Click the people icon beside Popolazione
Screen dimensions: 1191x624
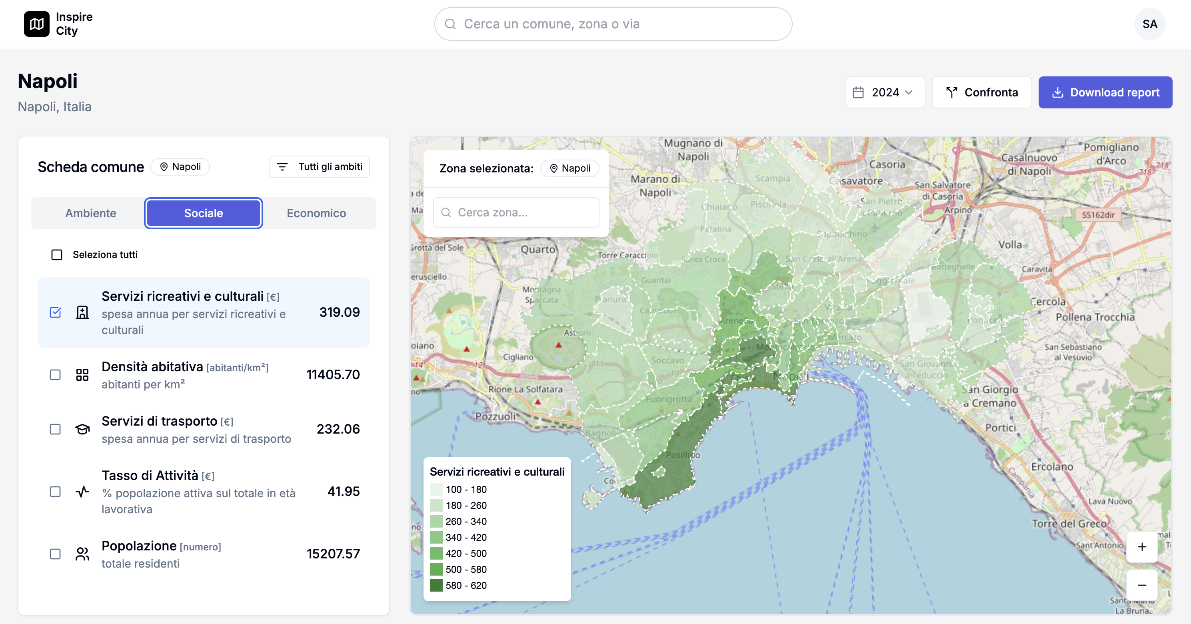click(82, 554)
